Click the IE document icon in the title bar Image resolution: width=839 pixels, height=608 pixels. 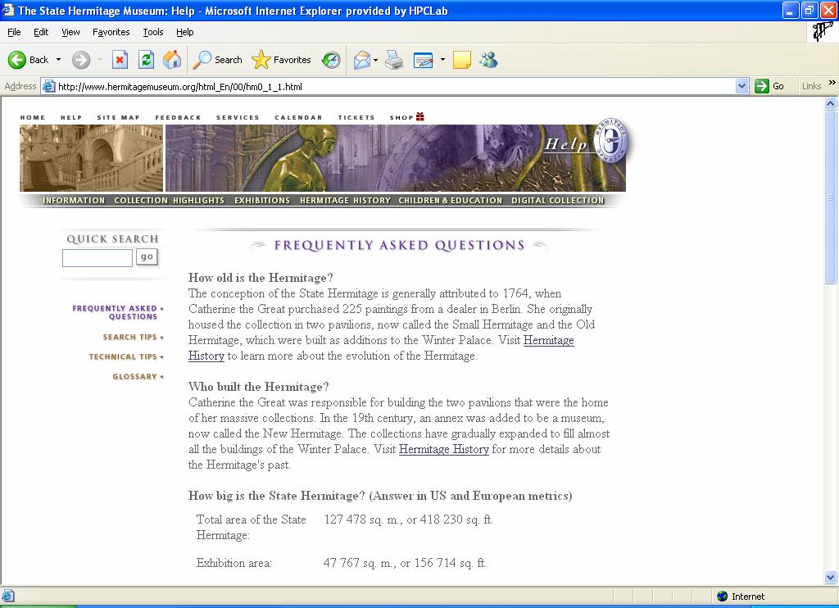tap(8, 10)
